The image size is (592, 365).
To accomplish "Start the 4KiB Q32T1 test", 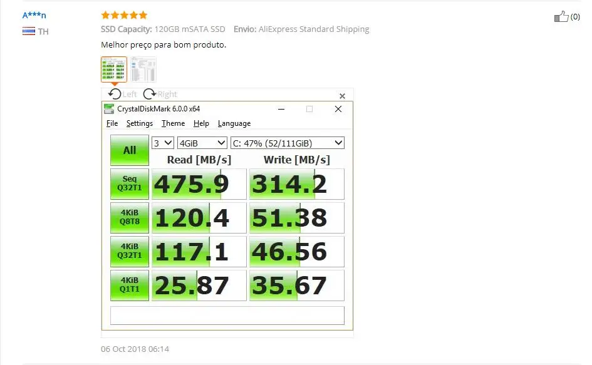I will pyautogui.click(x=130, y=251).
